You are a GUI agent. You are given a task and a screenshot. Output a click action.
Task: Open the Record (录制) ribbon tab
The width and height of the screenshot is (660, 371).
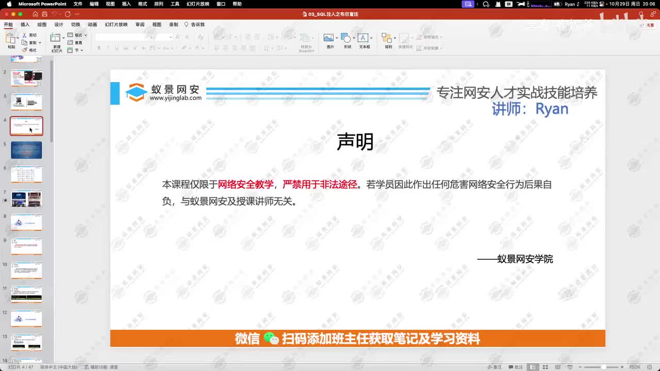[x=174, y=24]
